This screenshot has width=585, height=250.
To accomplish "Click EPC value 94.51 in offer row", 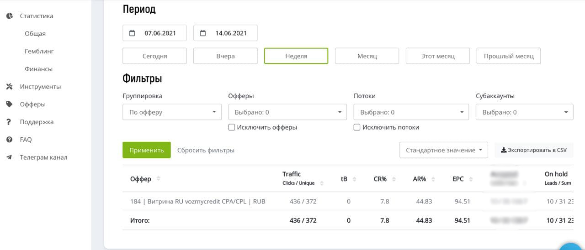I will point(462,201).
